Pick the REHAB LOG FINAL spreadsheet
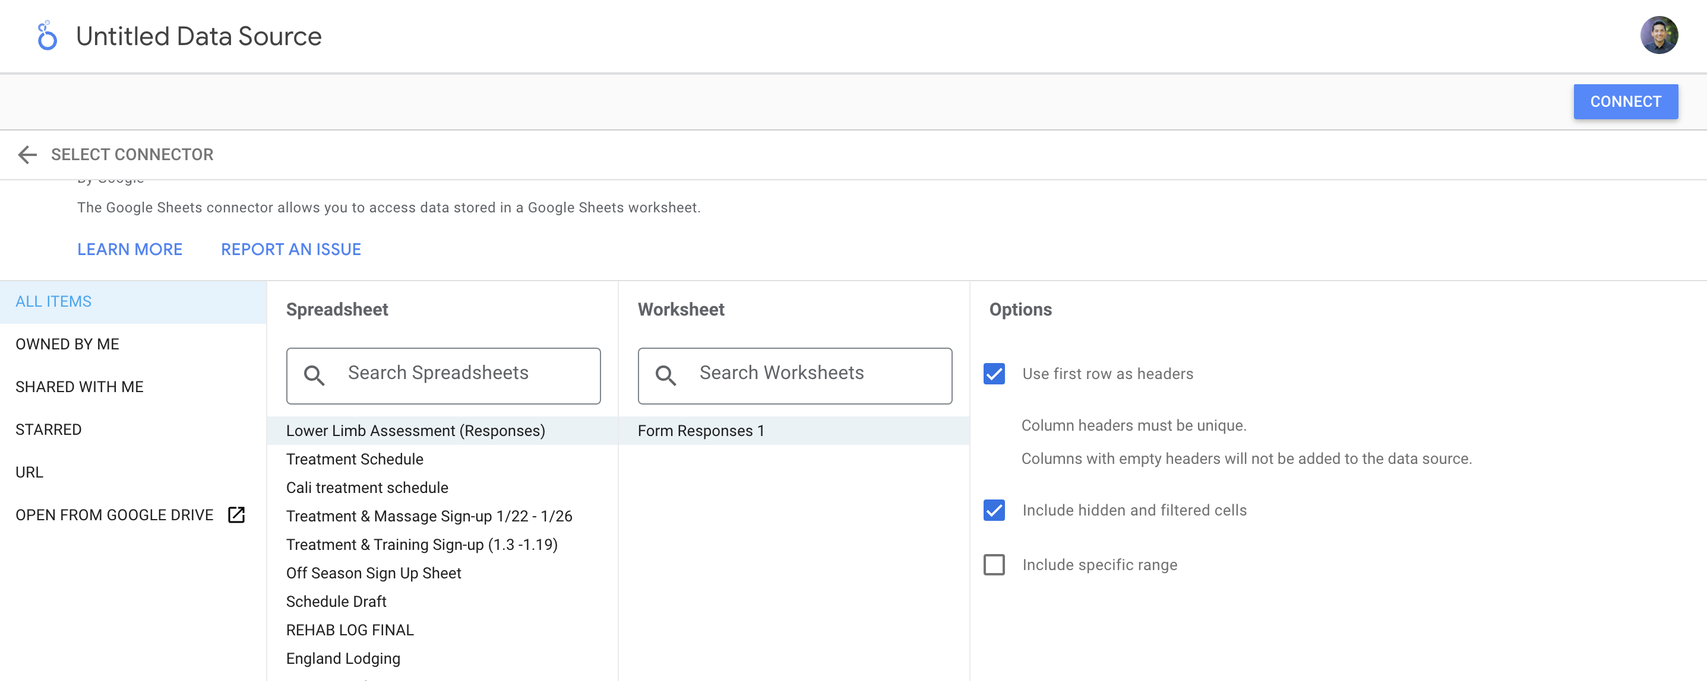The image size is (1707, 681). [x=442, y=630]
